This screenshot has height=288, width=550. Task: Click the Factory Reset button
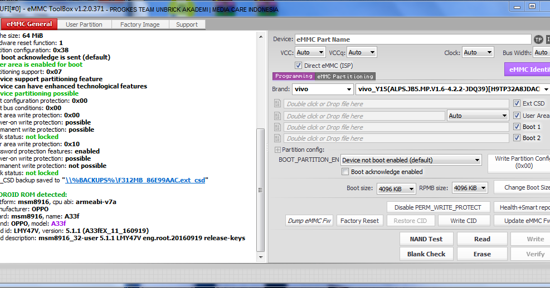359,221
